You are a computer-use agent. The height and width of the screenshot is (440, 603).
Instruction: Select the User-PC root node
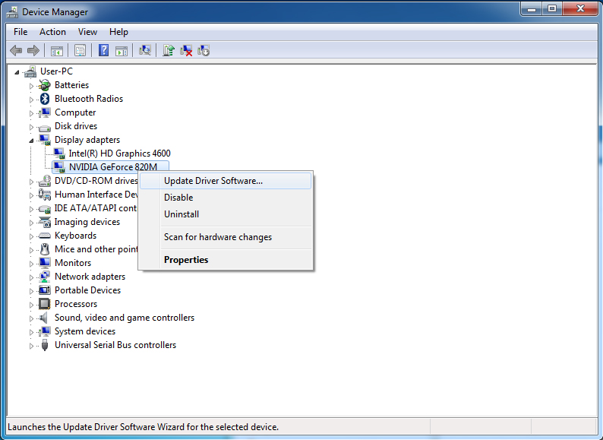click(x=56, y=71)
